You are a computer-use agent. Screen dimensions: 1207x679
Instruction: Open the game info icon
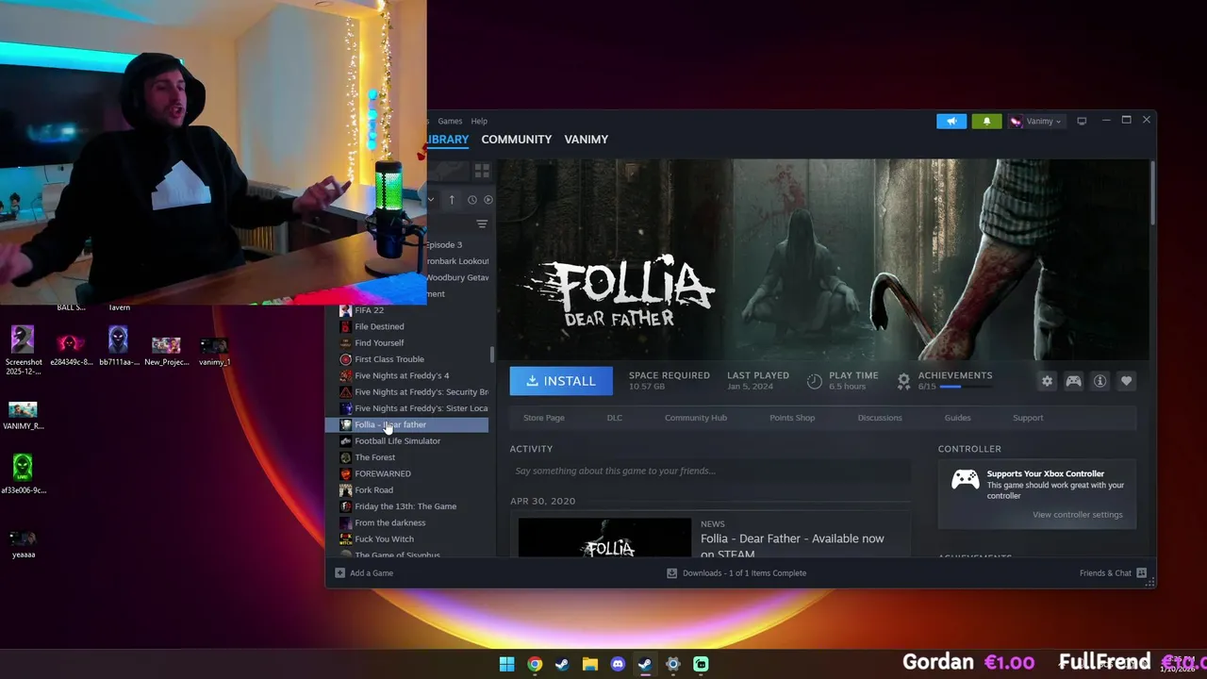1100,381
